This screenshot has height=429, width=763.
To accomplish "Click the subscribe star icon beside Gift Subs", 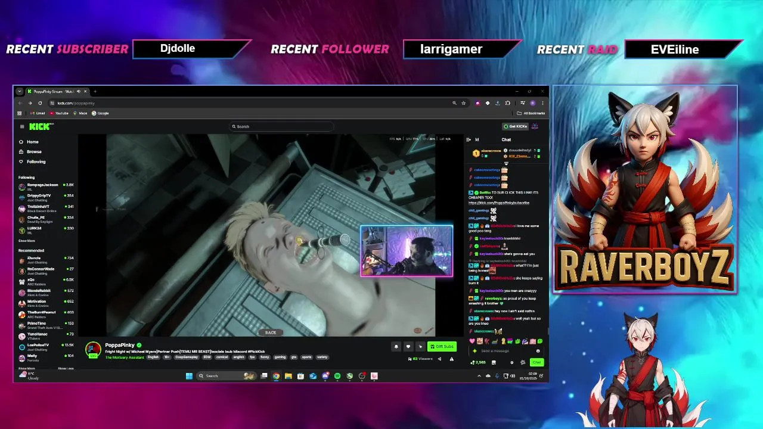I will 420,346.
